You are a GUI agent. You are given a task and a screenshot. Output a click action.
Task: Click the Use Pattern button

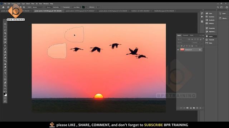tap(77, 7)
